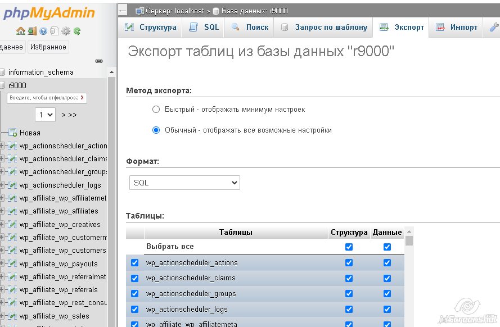Open the page number dropdown in sidebar
Image resolution: width=500 pixels, height=327 pixels.
point(45,115)
